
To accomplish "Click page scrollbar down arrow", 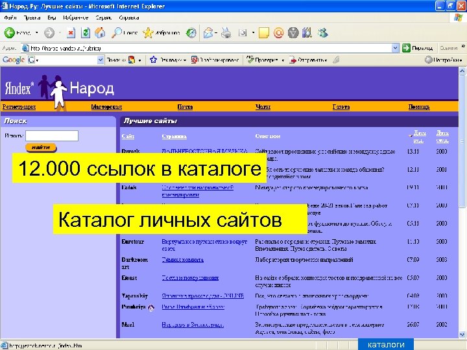I will [x=462, y=334].
